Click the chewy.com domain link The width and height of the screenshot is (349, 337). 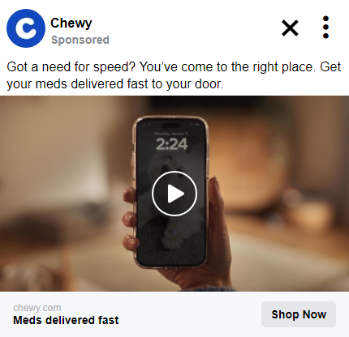click(x=37, y=308)
